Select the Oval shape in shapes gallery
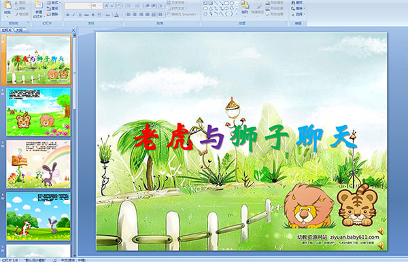The image size is (408, 262). point(232,3)
